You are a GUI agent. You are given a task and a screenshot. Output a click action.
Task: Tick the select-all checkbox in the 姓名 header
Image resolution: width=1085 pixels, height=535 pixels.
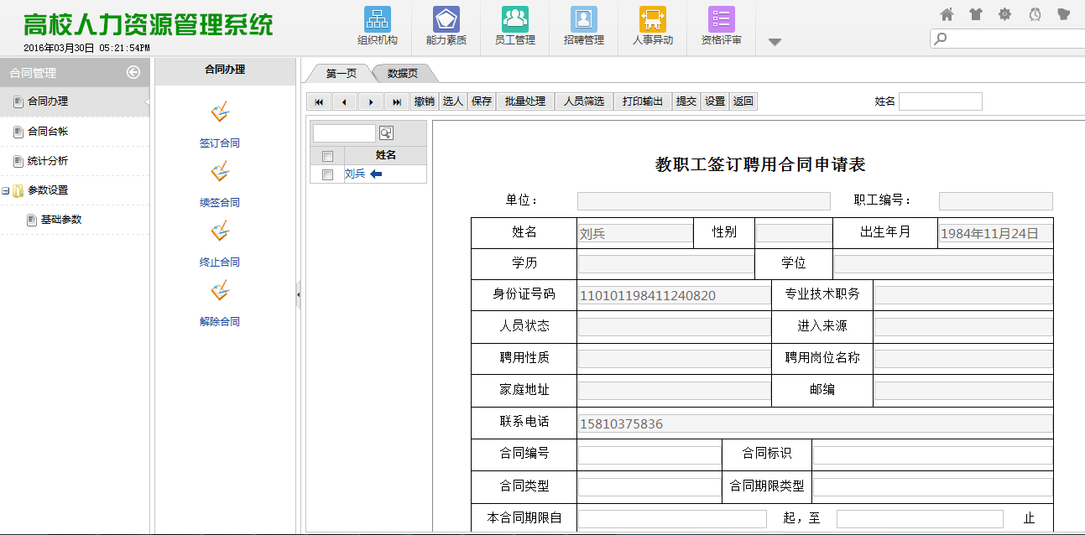tap(328, 156)
